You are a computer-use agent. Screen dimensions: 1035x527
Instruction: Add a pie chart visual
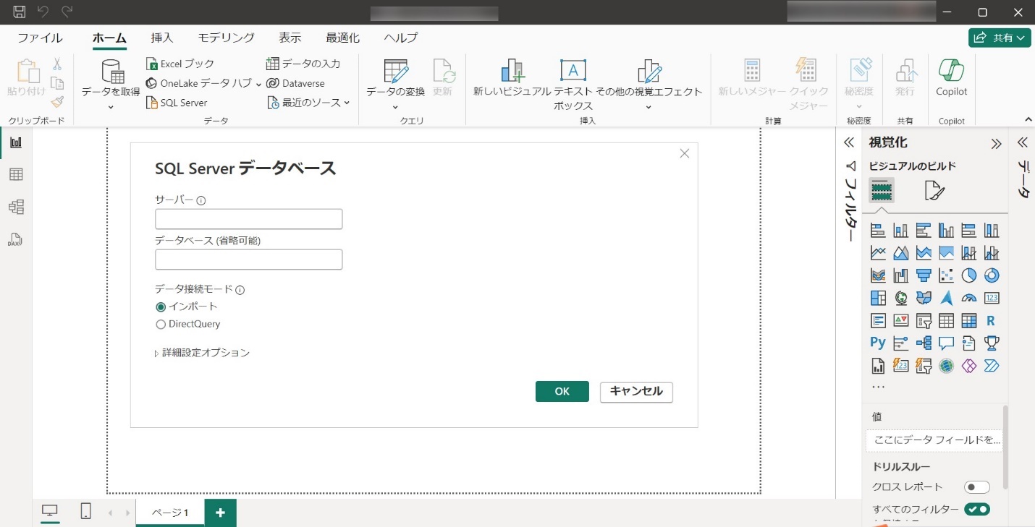click(x=969, y=275)
